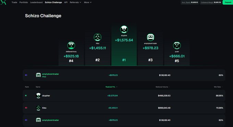Sort by the Notional Volume column
Image resolution: width=233 pixels, height=127 pixels.
tap(162, 87)
